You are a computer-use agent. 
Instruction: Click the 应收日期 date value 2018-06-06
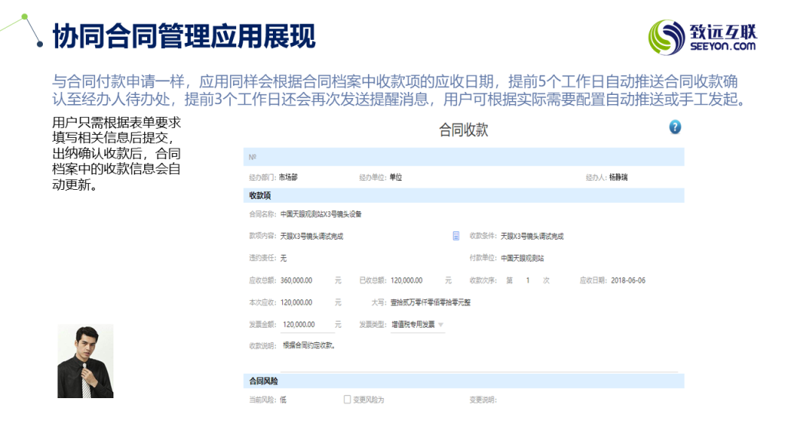628,280
